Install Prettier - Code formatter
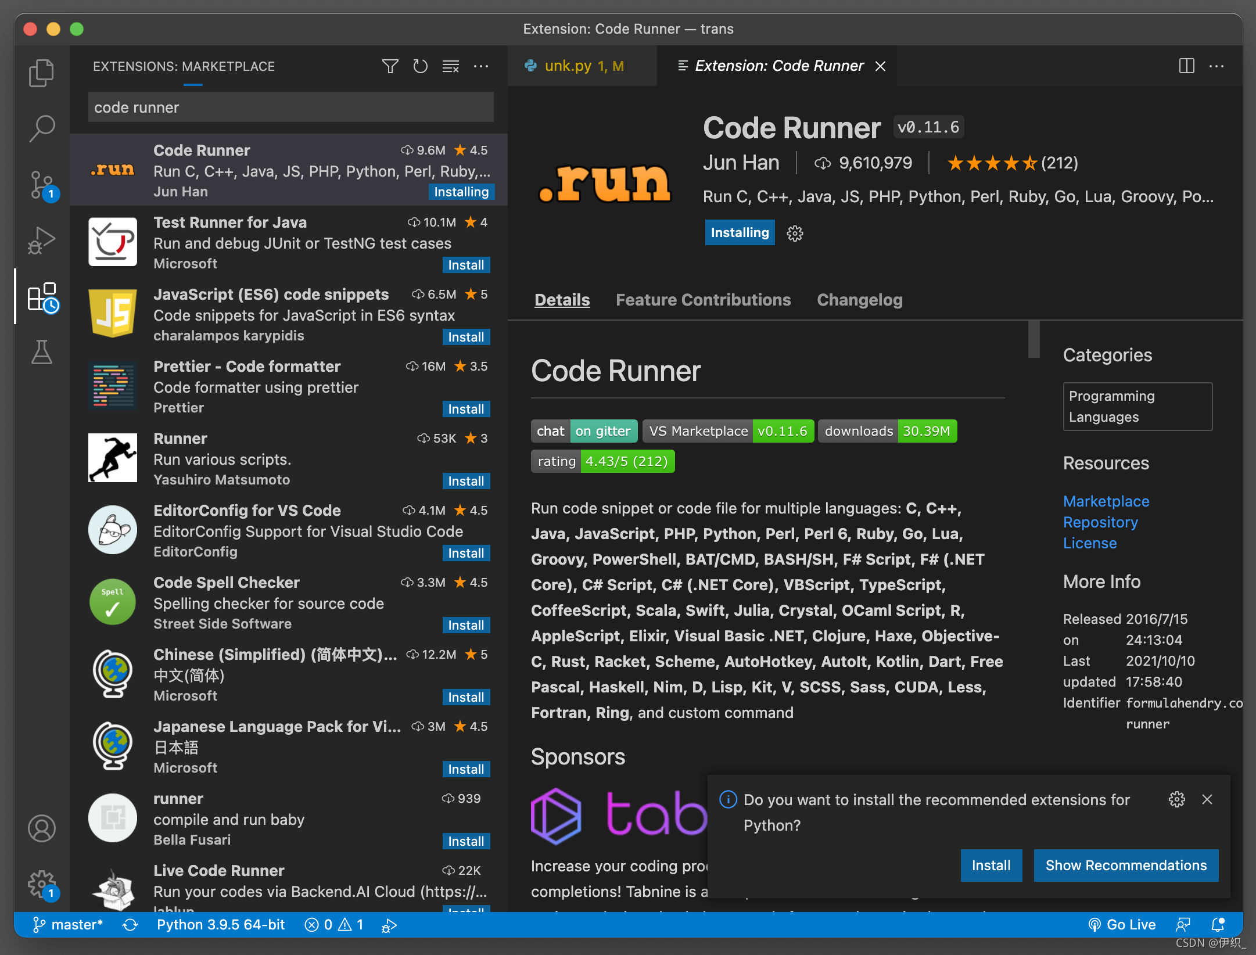The image size is (1256, 955). 466,409
